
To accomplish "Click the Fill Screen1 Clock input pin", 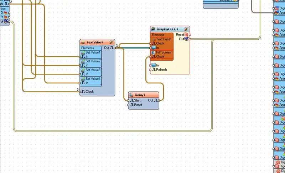I will point(150,57).
